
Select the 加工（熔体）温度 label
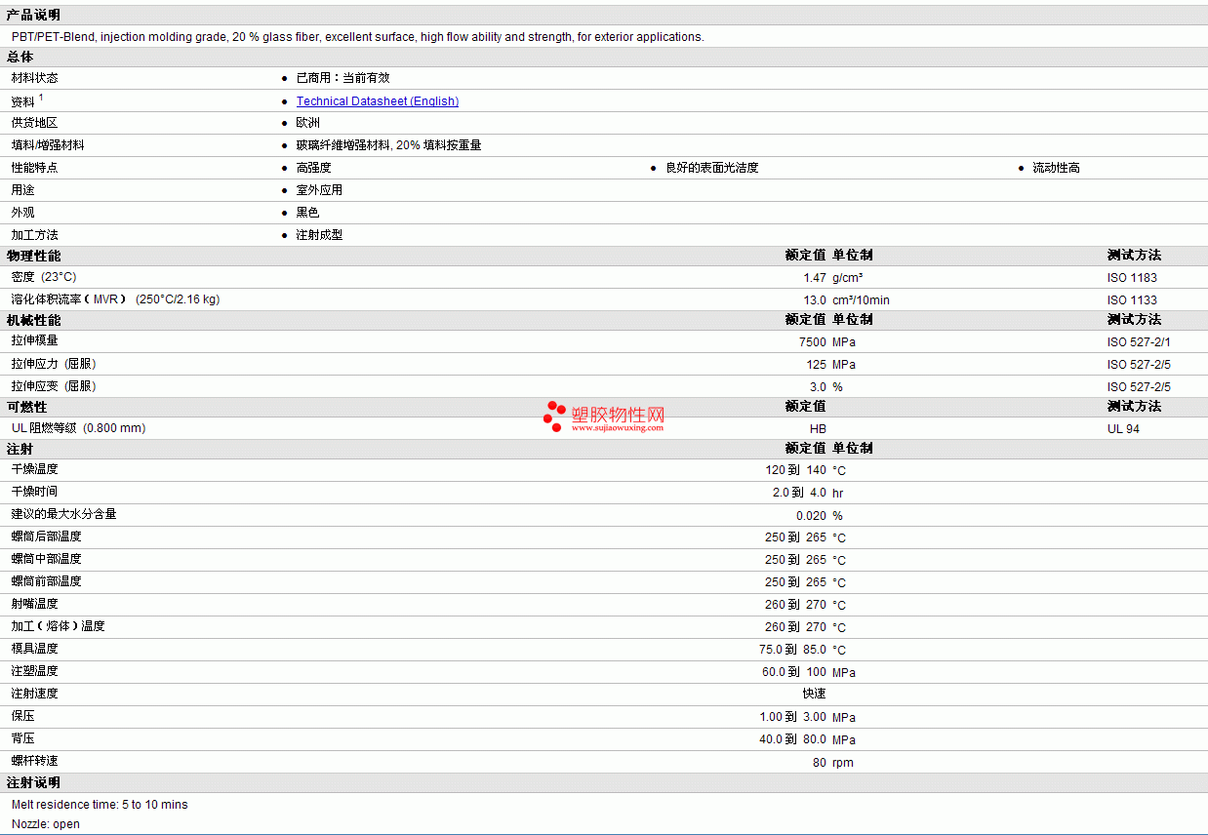point(59,626)
